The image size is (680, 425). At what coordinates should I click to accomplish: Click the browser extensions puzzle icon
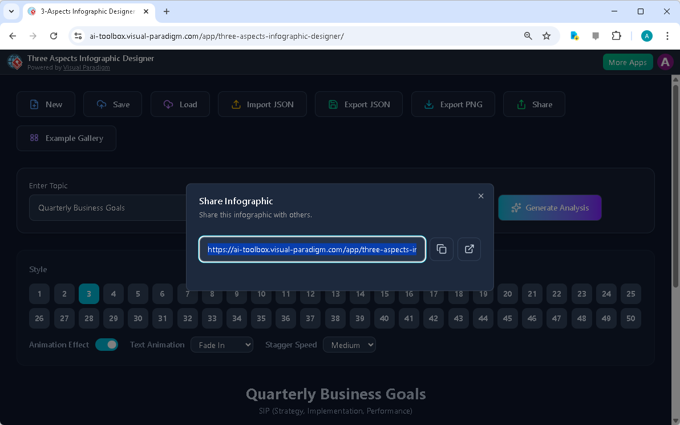(616, 35)
